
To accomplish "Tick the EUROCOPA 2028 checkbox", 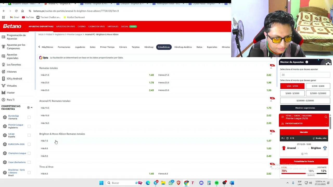I will pyautogui.click(x=29, y=144).
